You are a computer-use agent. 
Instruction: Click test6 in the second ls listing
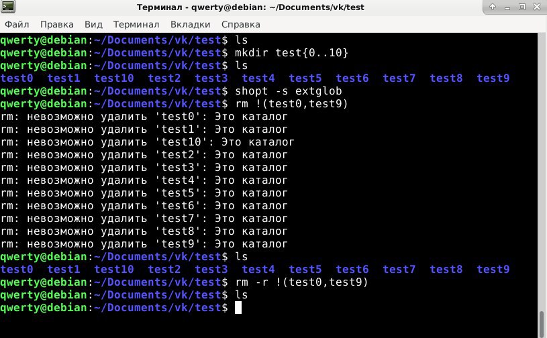click(x=352, y=270)
